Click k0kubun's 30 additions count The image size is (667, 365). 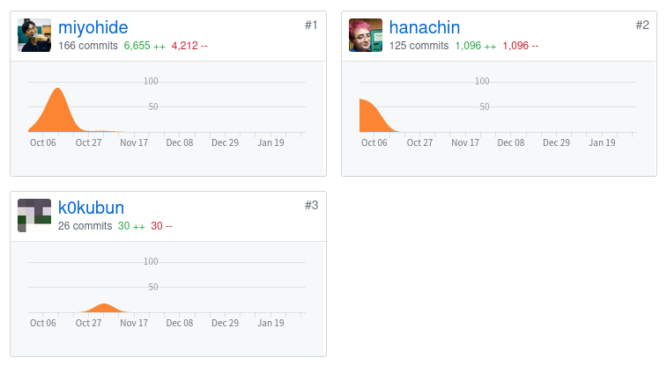tap(131, 226)
